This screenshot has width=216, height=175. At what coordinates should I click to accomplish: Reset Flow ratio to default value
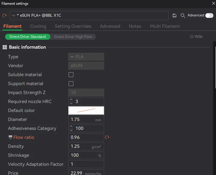pos(107,137)
